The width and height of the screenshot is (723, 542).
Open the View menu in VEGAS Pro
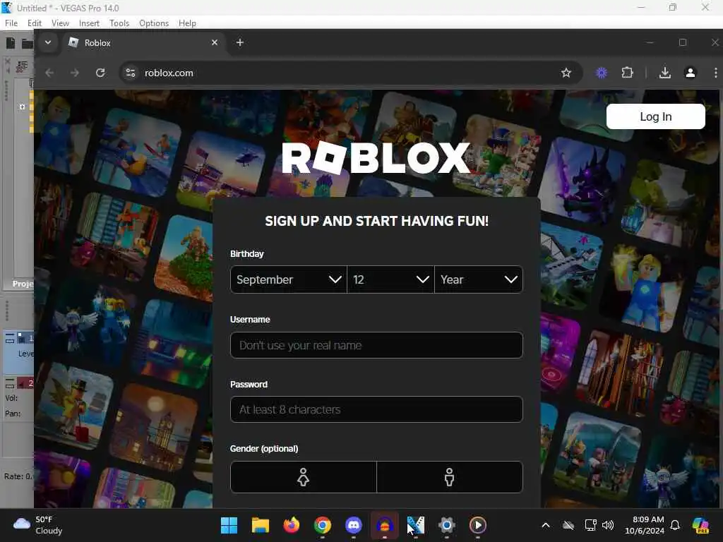pos(60,23)
